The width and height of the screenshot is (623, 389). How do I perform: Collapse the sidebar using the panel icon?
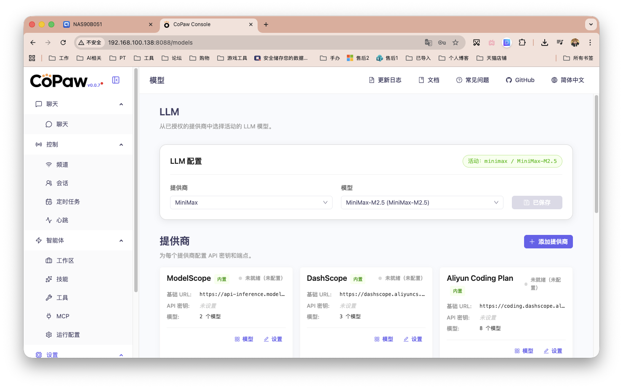click(116, 80)
